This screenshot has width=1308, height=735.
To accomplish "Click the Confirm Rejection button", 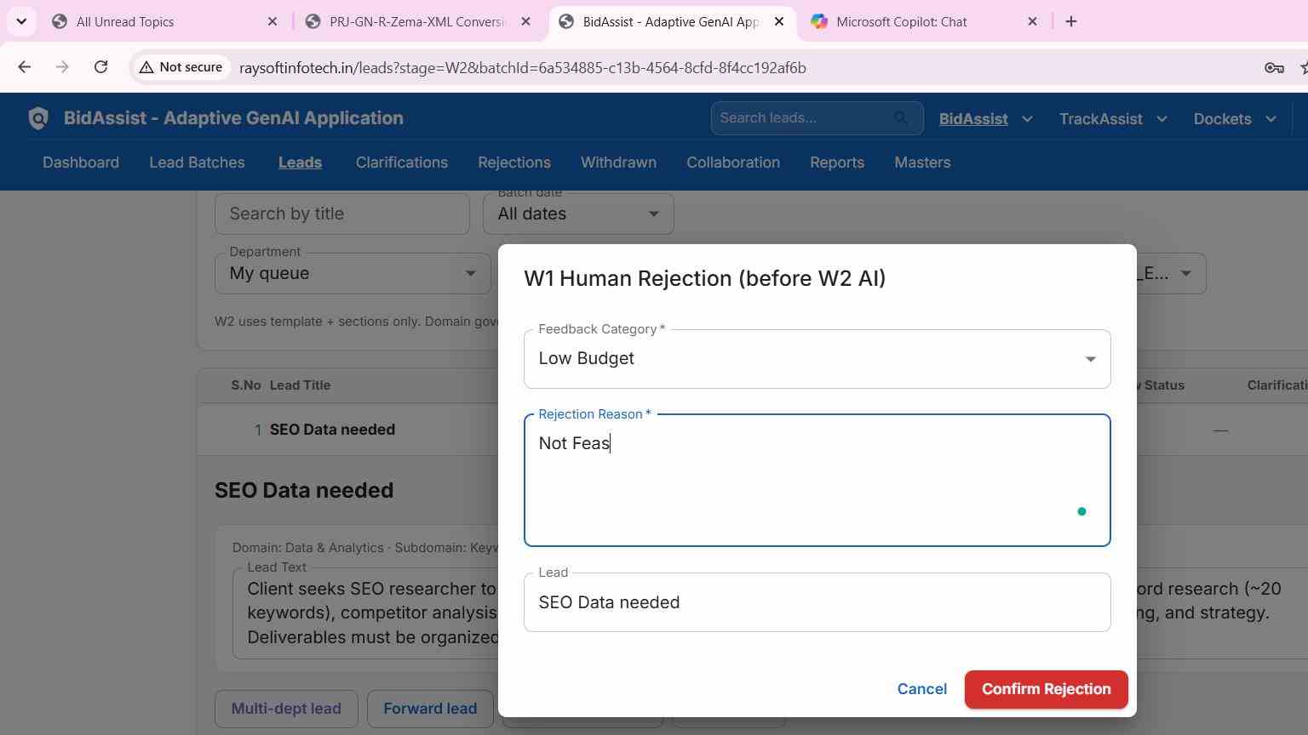I will pyautogui.click(x=1046, y=689).
